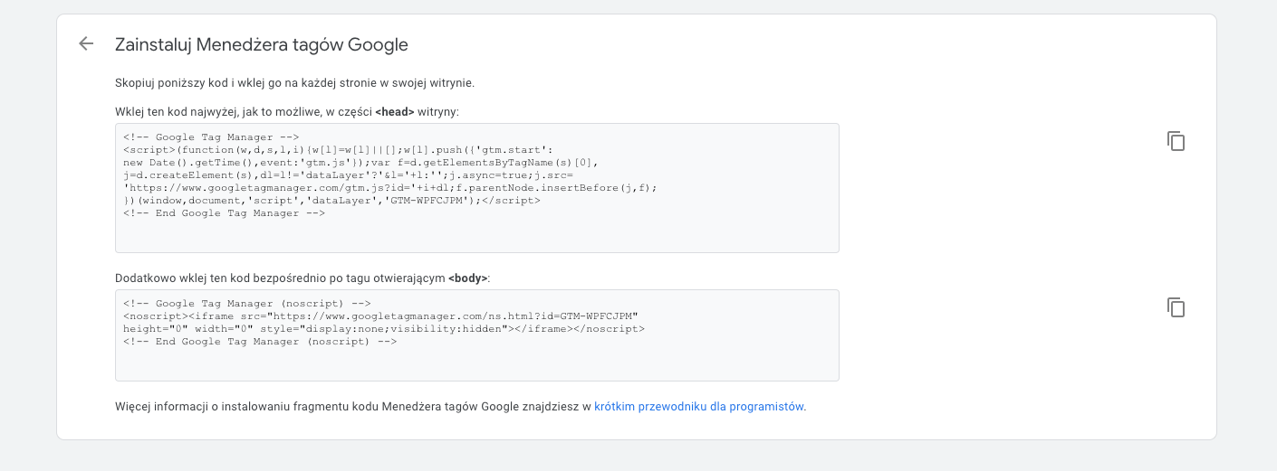
Task: Click the End Google Tag Manager comment in head snippet
Action: (x=224, y=213)
